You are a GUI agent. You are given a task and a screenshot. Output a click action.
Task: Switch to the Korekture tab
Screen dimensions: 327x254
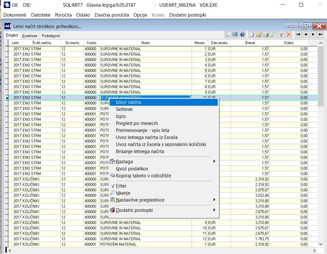(30, 36)
